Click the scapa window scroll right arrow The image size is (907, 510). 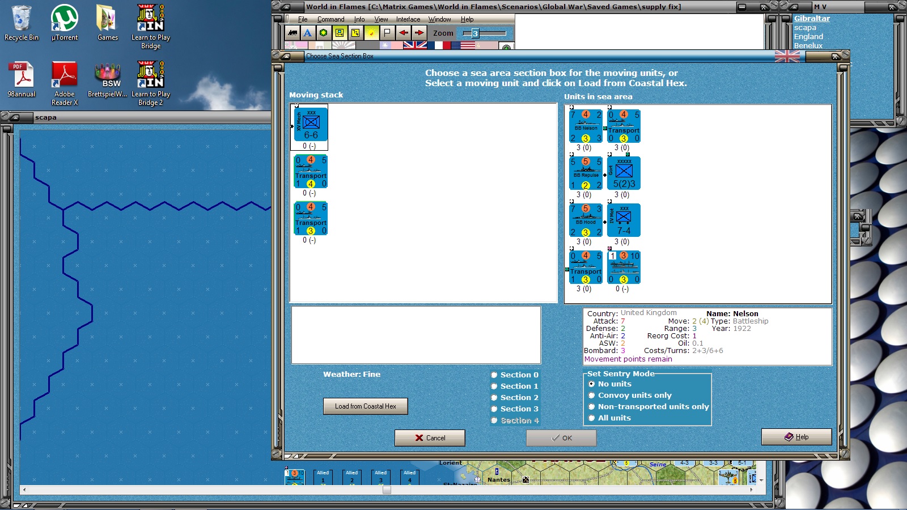click(x=751, y=490)
